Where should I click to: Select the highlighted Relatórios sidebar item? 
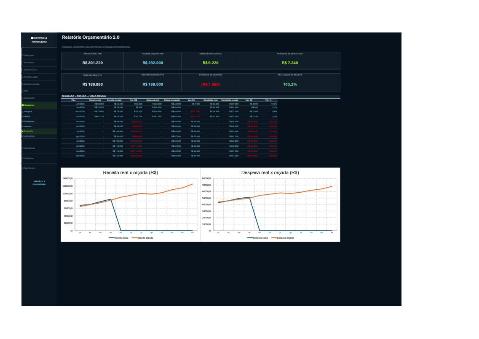coord(39,105)
